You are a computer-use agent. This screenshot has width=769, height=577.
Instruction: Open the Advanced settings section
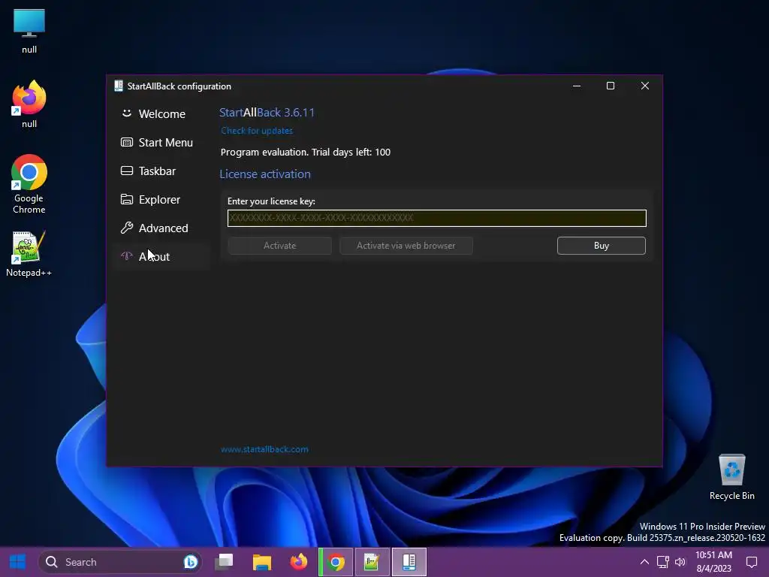coord(162,228)
